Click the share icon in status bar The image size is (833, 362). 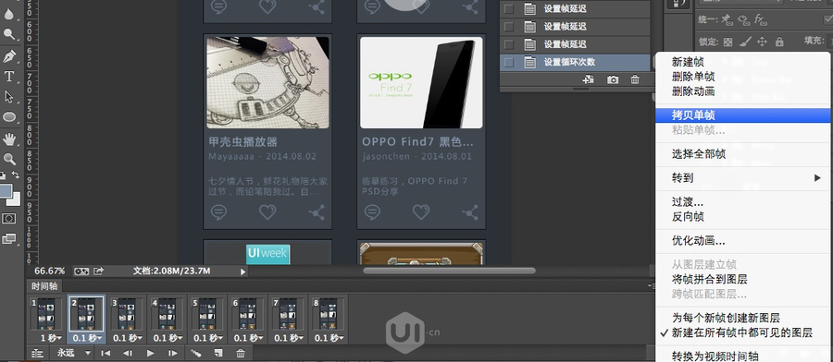coord(98,271)
